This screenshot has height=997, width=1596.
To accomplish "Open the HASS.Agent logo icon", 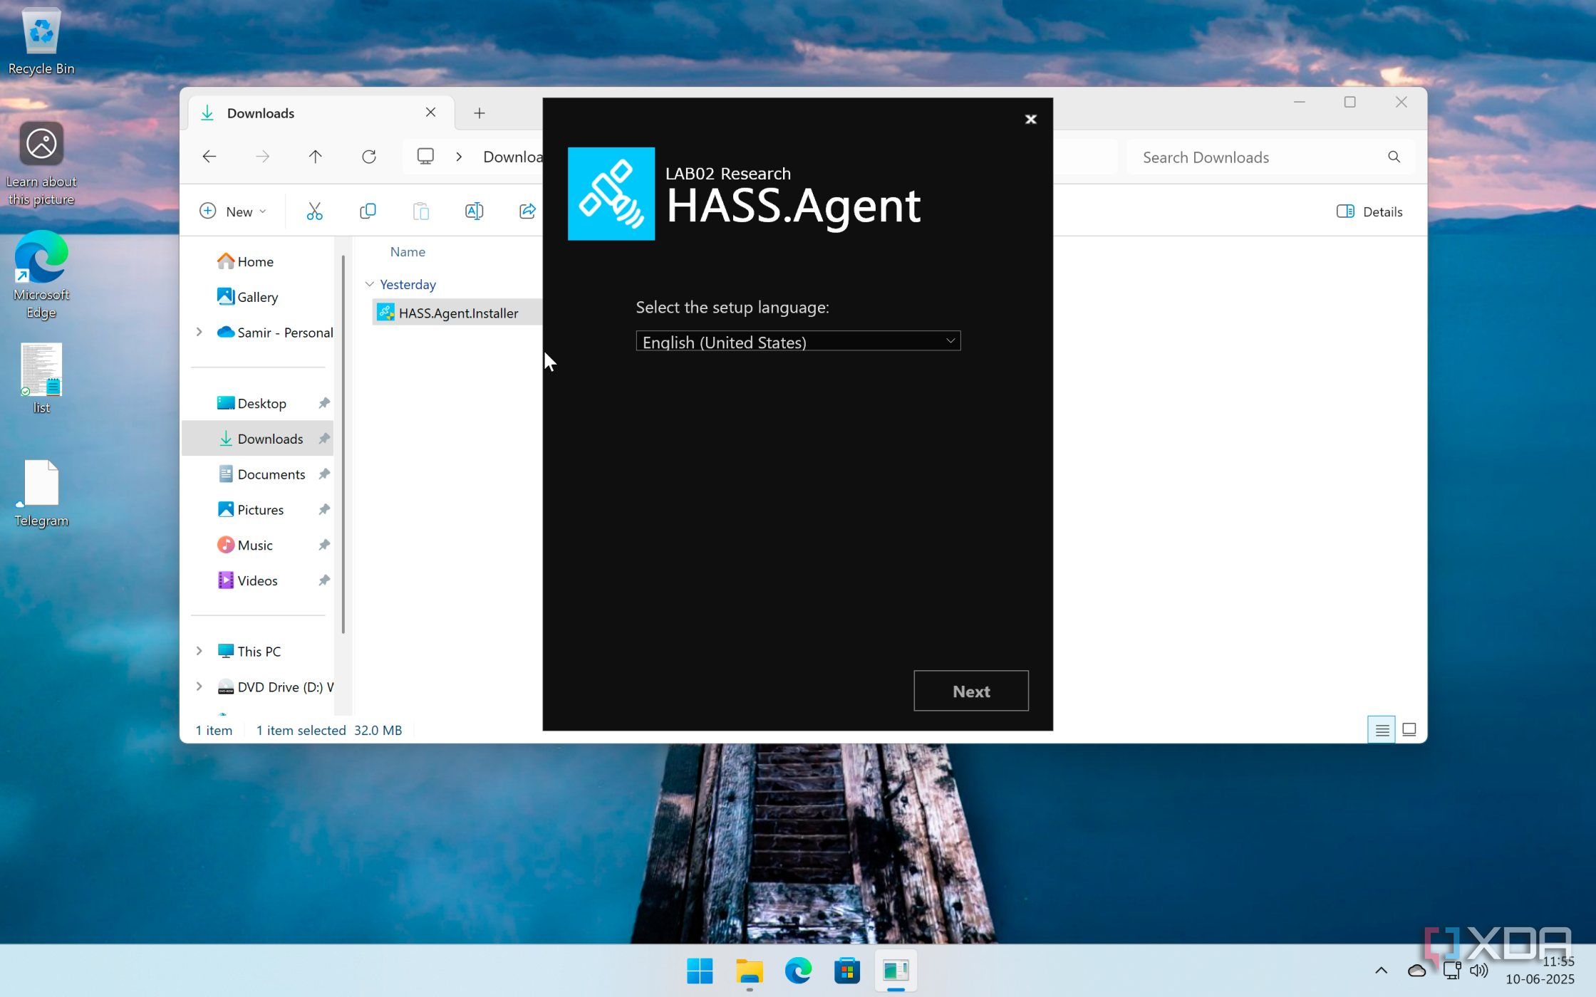I will [x=611, y=194].
